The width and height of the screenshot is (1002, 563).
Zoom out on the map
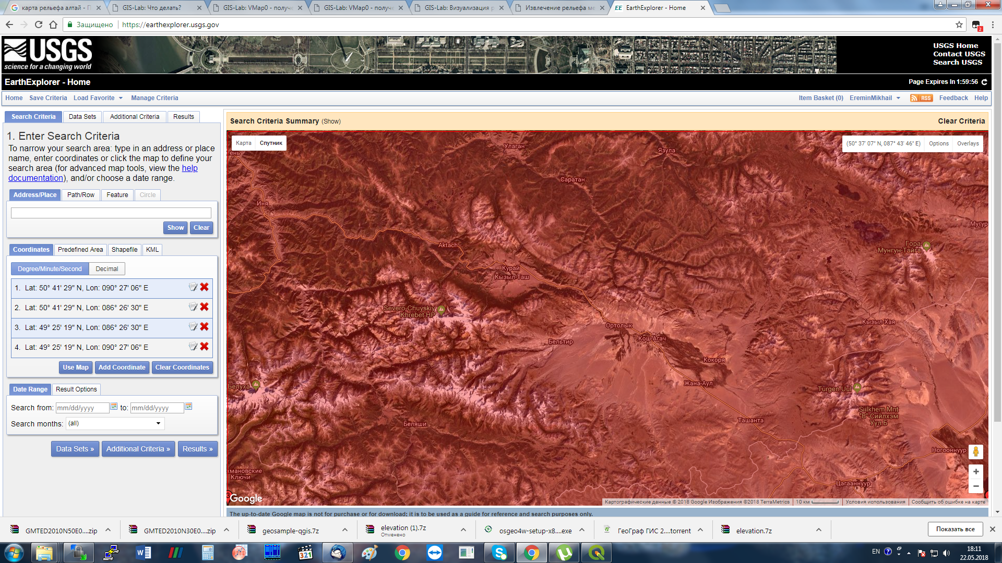point(975,486)
